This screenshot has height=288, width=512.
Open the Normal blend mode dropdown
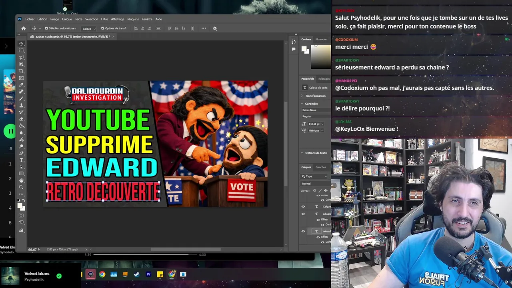(316, 184)
